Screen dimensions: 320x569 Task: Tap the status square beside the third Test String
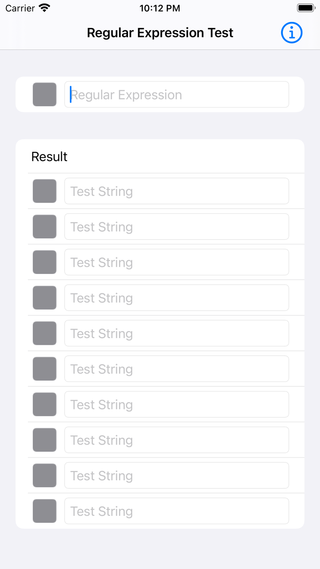pos(44,262)
